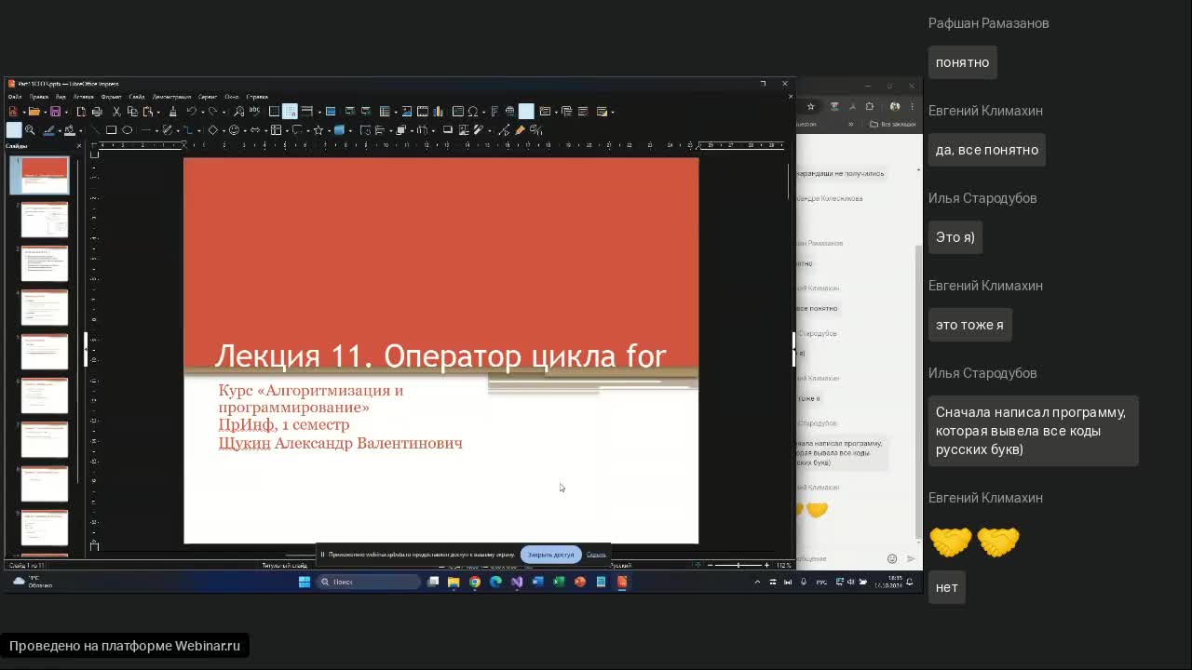1192x670 pixels.
Task: Click the emoji icon in browser chat
Action: (892, 558)
